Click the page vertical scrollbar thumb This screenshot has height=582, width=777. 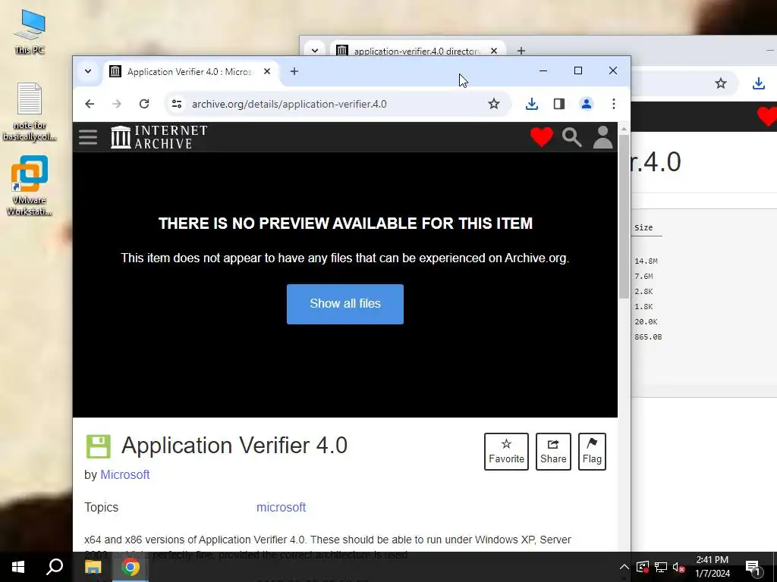coord(624,216)
